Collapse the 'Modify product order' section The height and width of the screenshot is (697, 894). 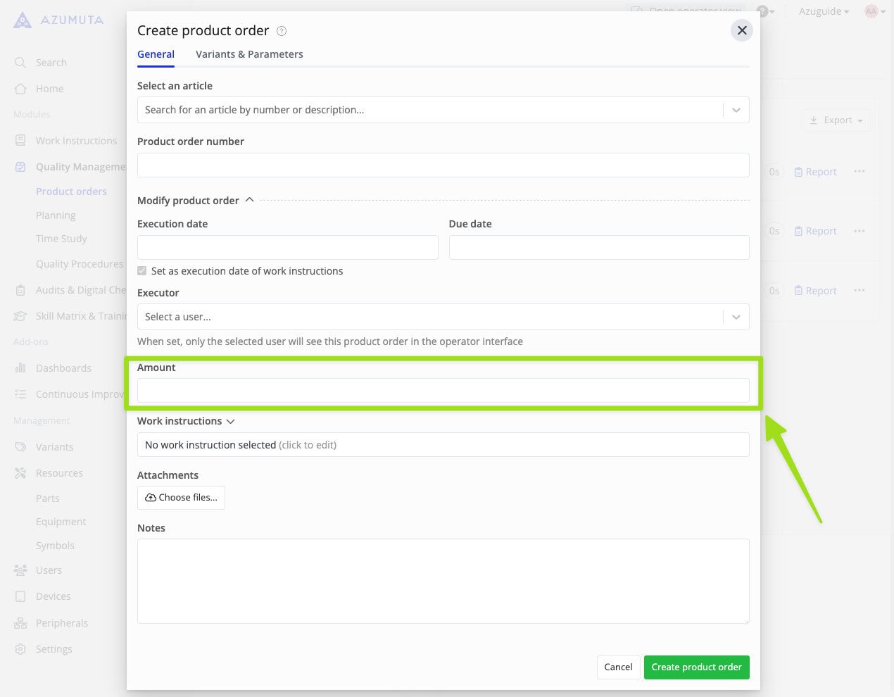[x=249, y=199]
